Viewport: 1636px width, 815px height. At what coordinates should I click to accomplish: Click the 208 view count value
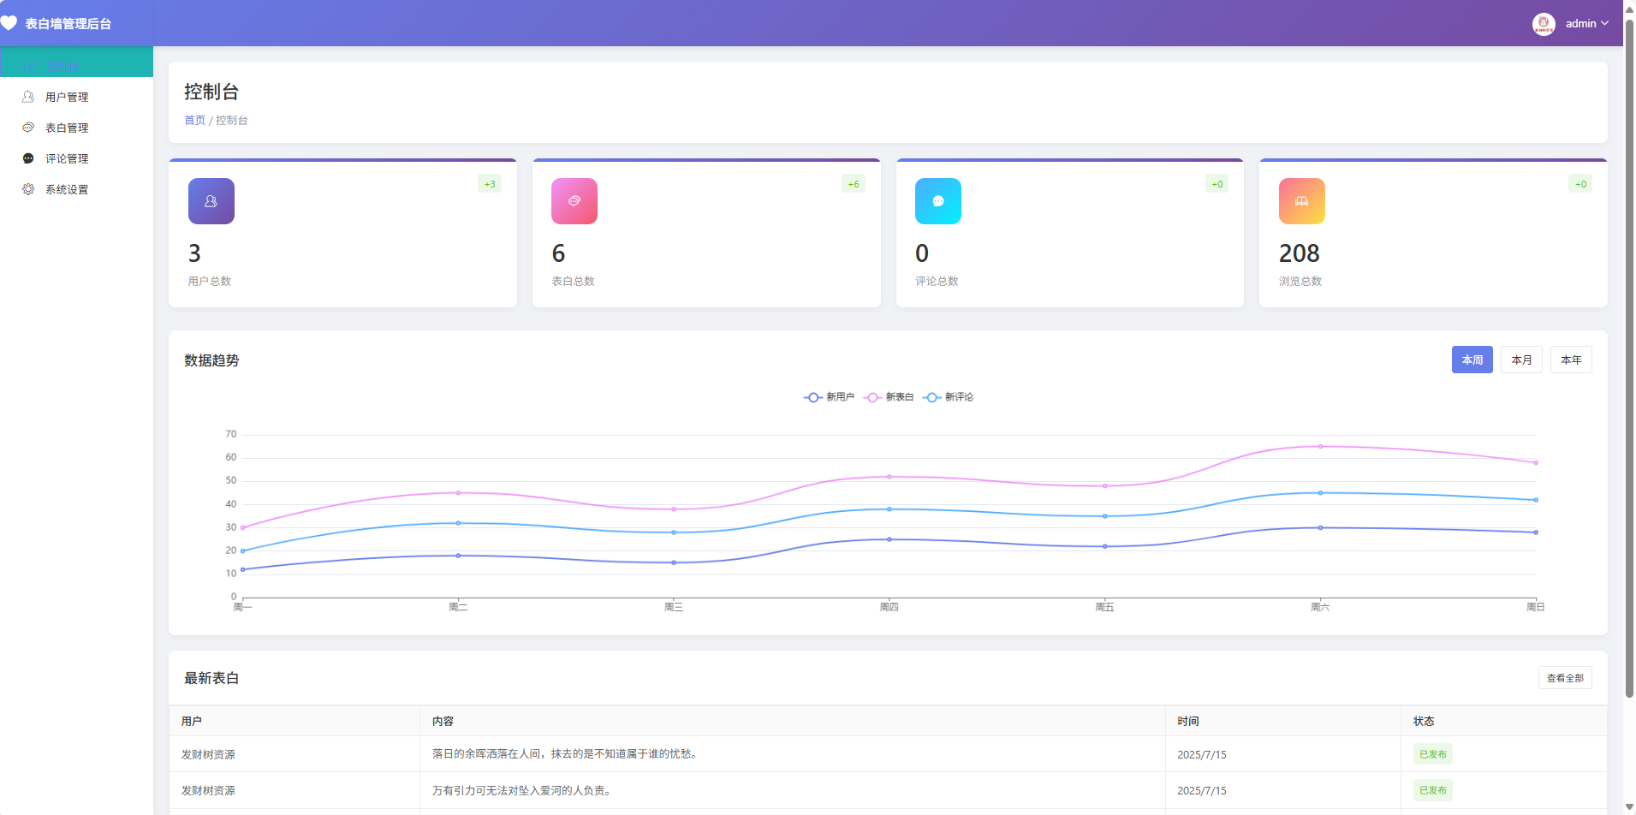point(1299,253)
